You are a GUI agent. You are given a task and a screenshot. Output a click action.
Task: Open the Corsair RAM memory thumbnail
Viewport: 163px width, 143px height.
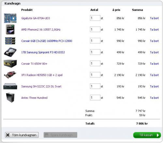(x=10, y=41)
